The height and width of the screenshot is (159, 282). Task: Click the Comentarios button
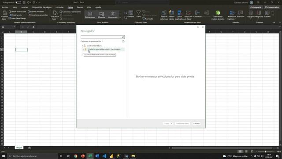click(272, 8)
